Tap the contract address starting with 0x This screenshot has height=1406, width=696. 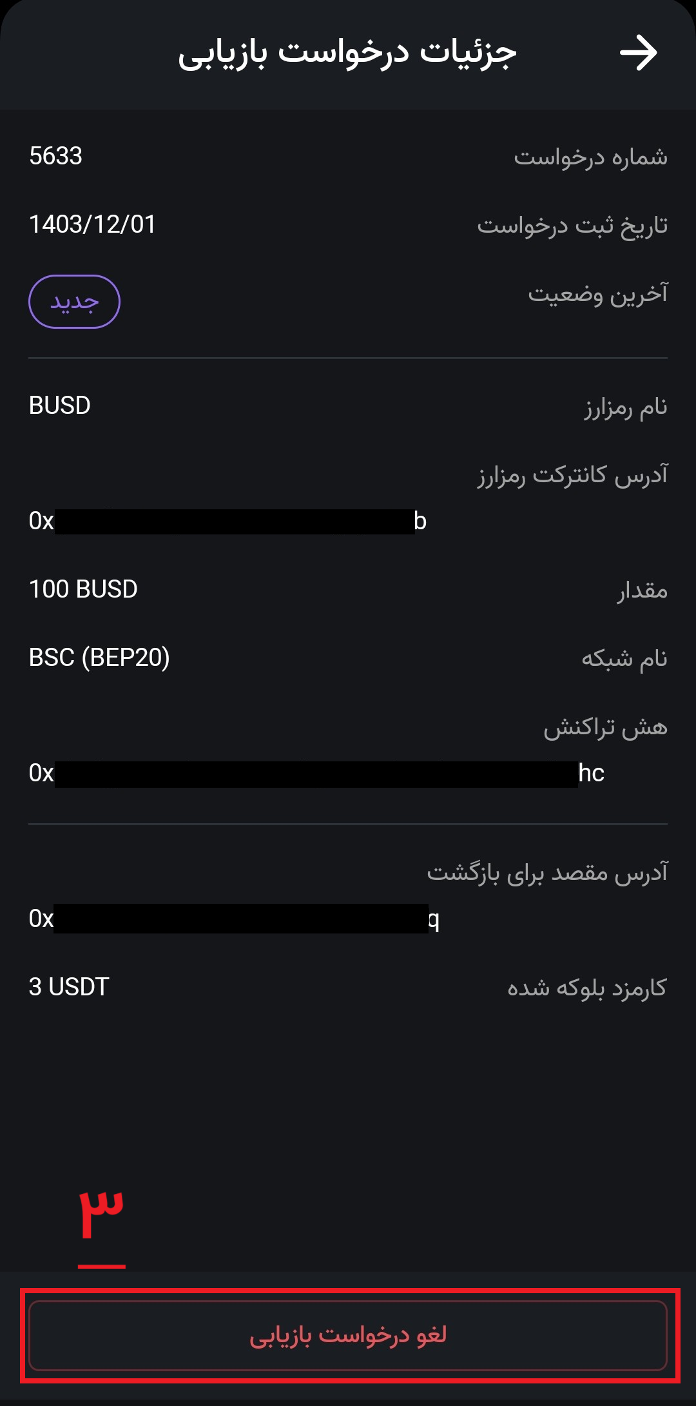pyautogui.click(x=227, y=521)
